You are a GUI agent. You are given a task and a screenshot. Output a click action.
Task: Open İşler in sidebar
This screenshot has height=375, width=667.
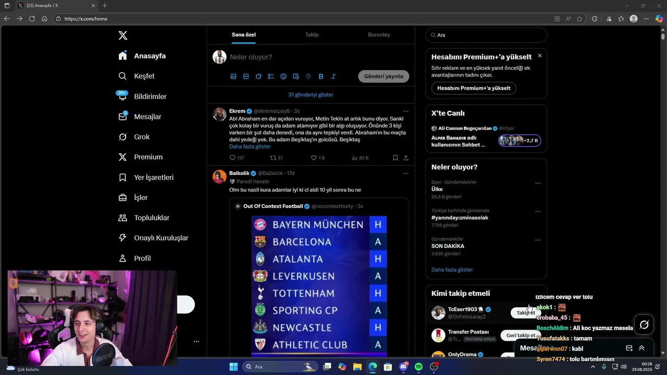click(x=133, y=197)
